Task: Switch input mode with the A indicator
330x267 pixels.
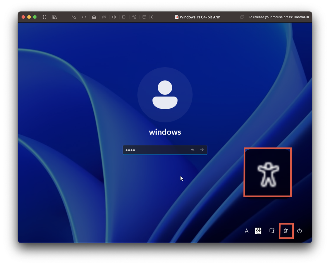Action: coord(247,231)
